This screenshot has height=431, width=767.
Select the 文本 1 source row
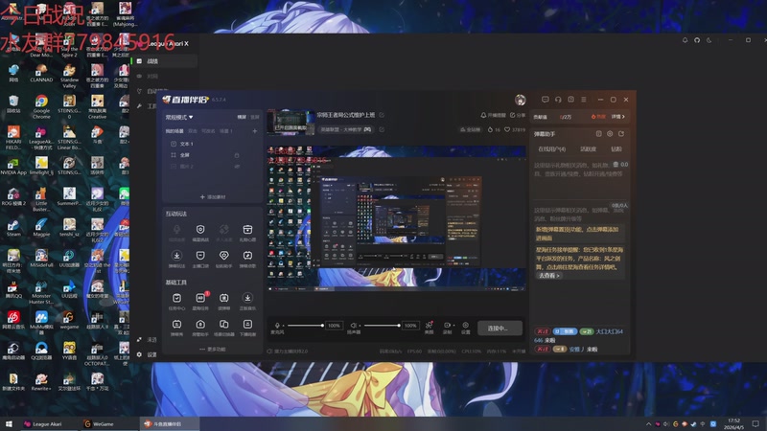[211, 144]
